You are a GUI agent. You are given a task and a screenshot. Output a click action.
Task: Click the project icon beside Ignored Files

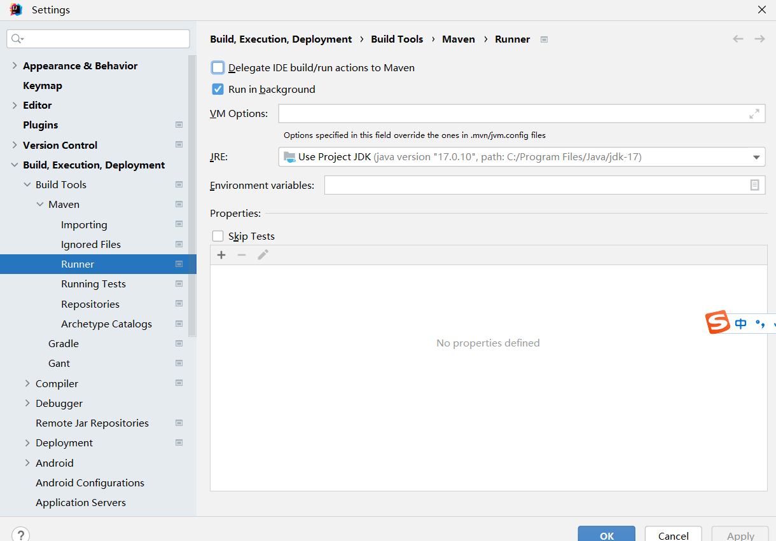(179, 244)
